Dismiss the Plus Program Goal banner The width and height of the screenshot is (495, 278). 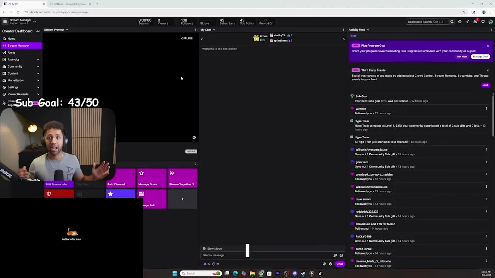point(488,46)
